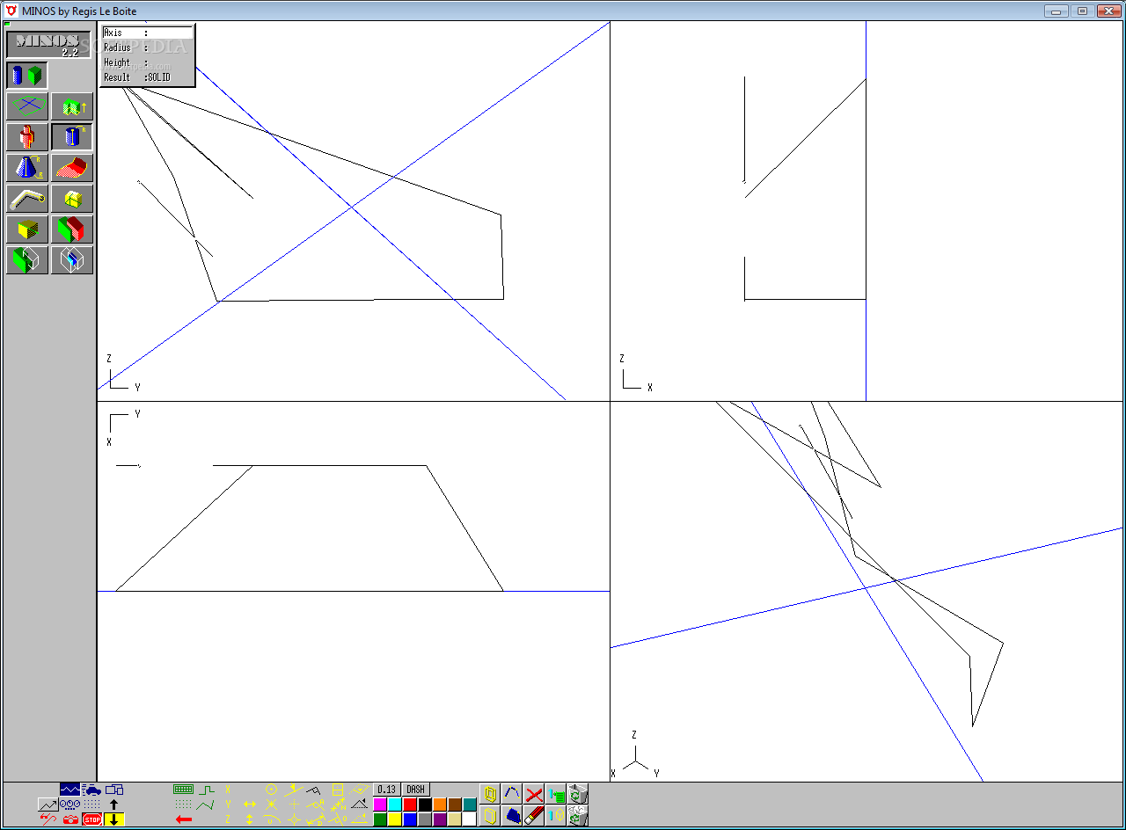1126x830 pixels.
Task: Select the blue cone with two radii tool
Action: coord(27,168)
